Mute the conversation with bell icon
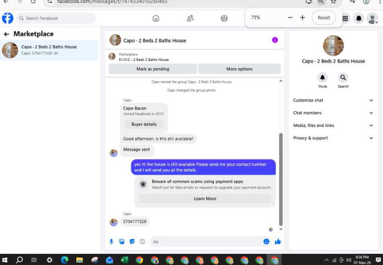 click(x=323, y=78)
